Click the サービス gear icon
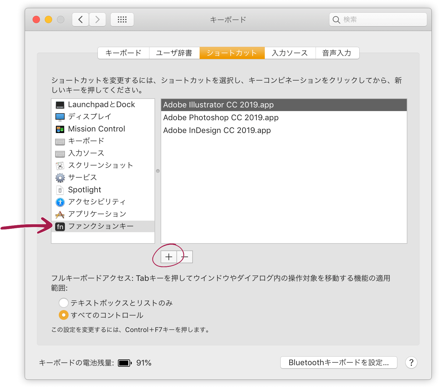This screenshot has height=388, width=440. [60, 178]
